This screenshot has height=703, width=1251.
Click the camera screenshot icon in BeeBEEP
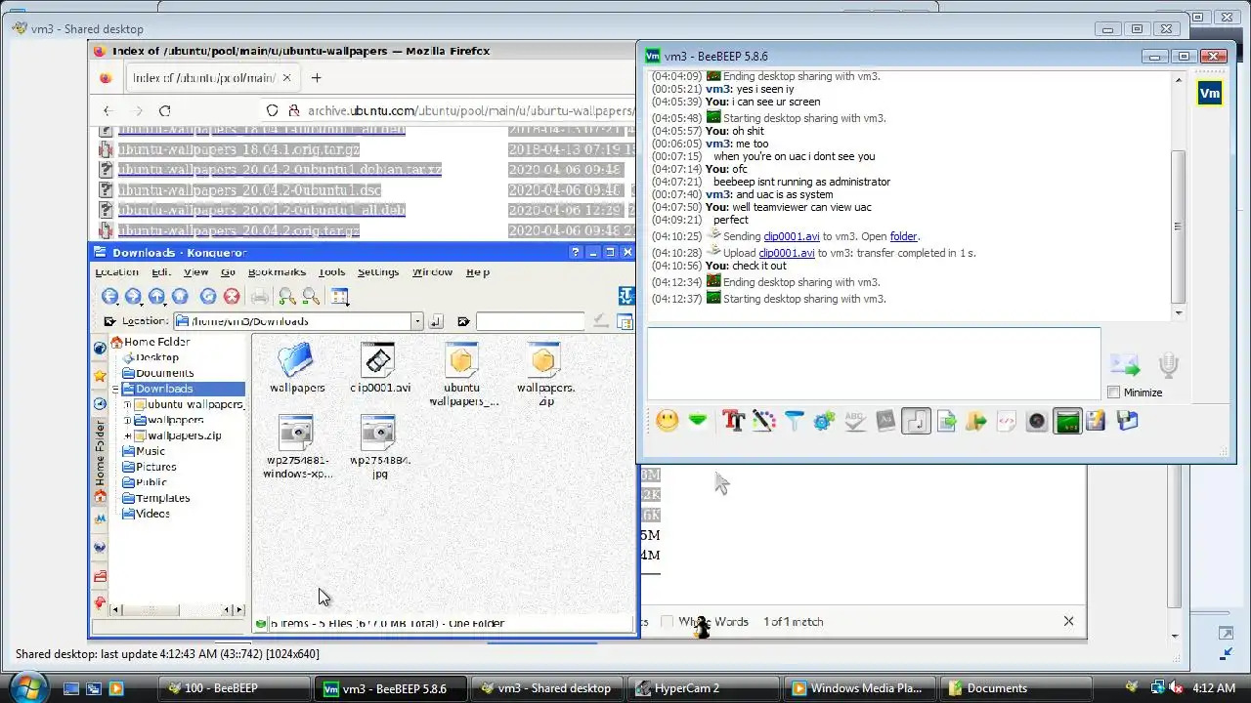(1037, 421)
